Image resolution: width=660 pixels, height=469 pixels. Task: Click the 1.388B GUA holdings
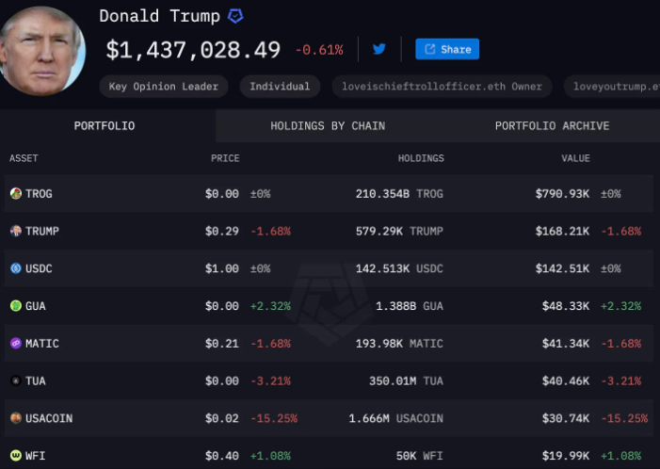click(x=410, y=306)
